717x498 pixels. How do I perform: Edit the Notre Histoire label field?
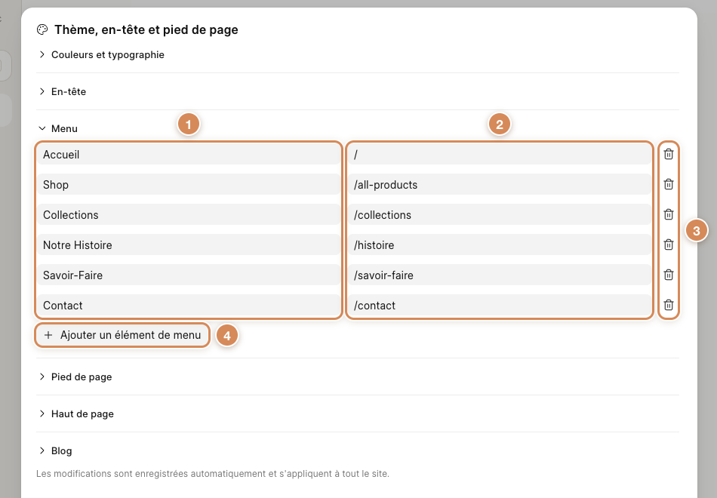189,245
